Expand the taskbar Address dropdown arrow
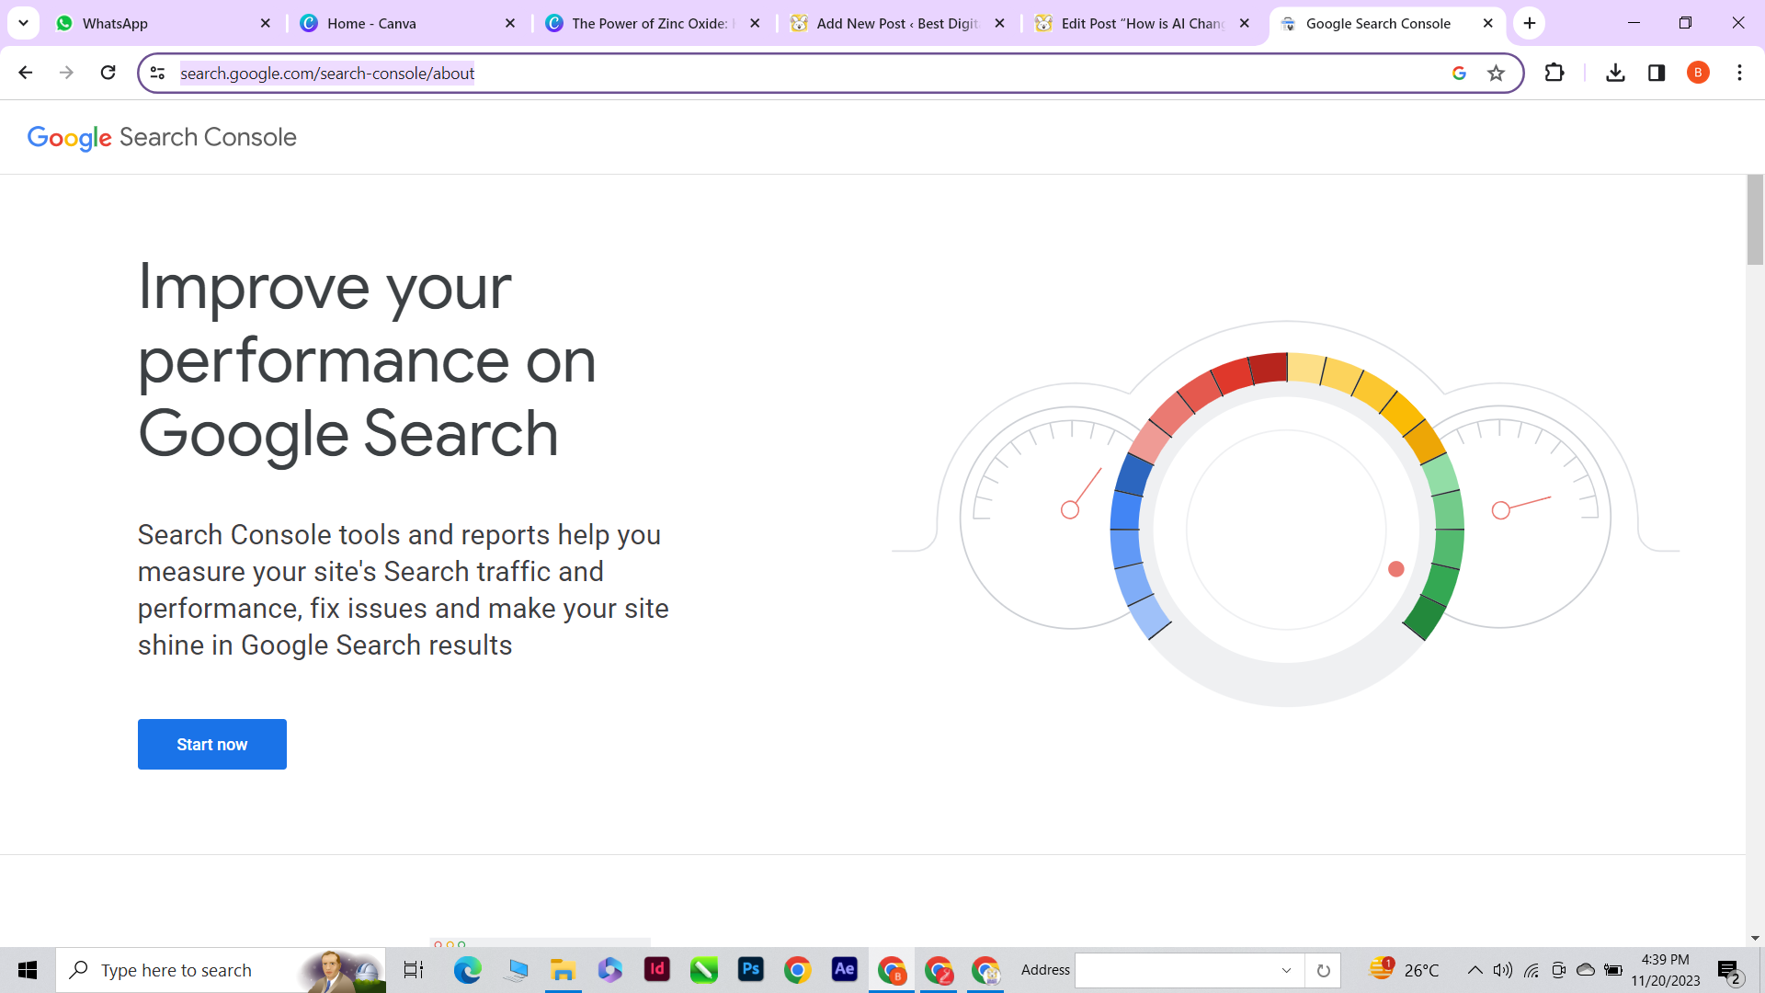Image resolution: width=1765 pixels, height=993 pixels. coord(1286,970)
